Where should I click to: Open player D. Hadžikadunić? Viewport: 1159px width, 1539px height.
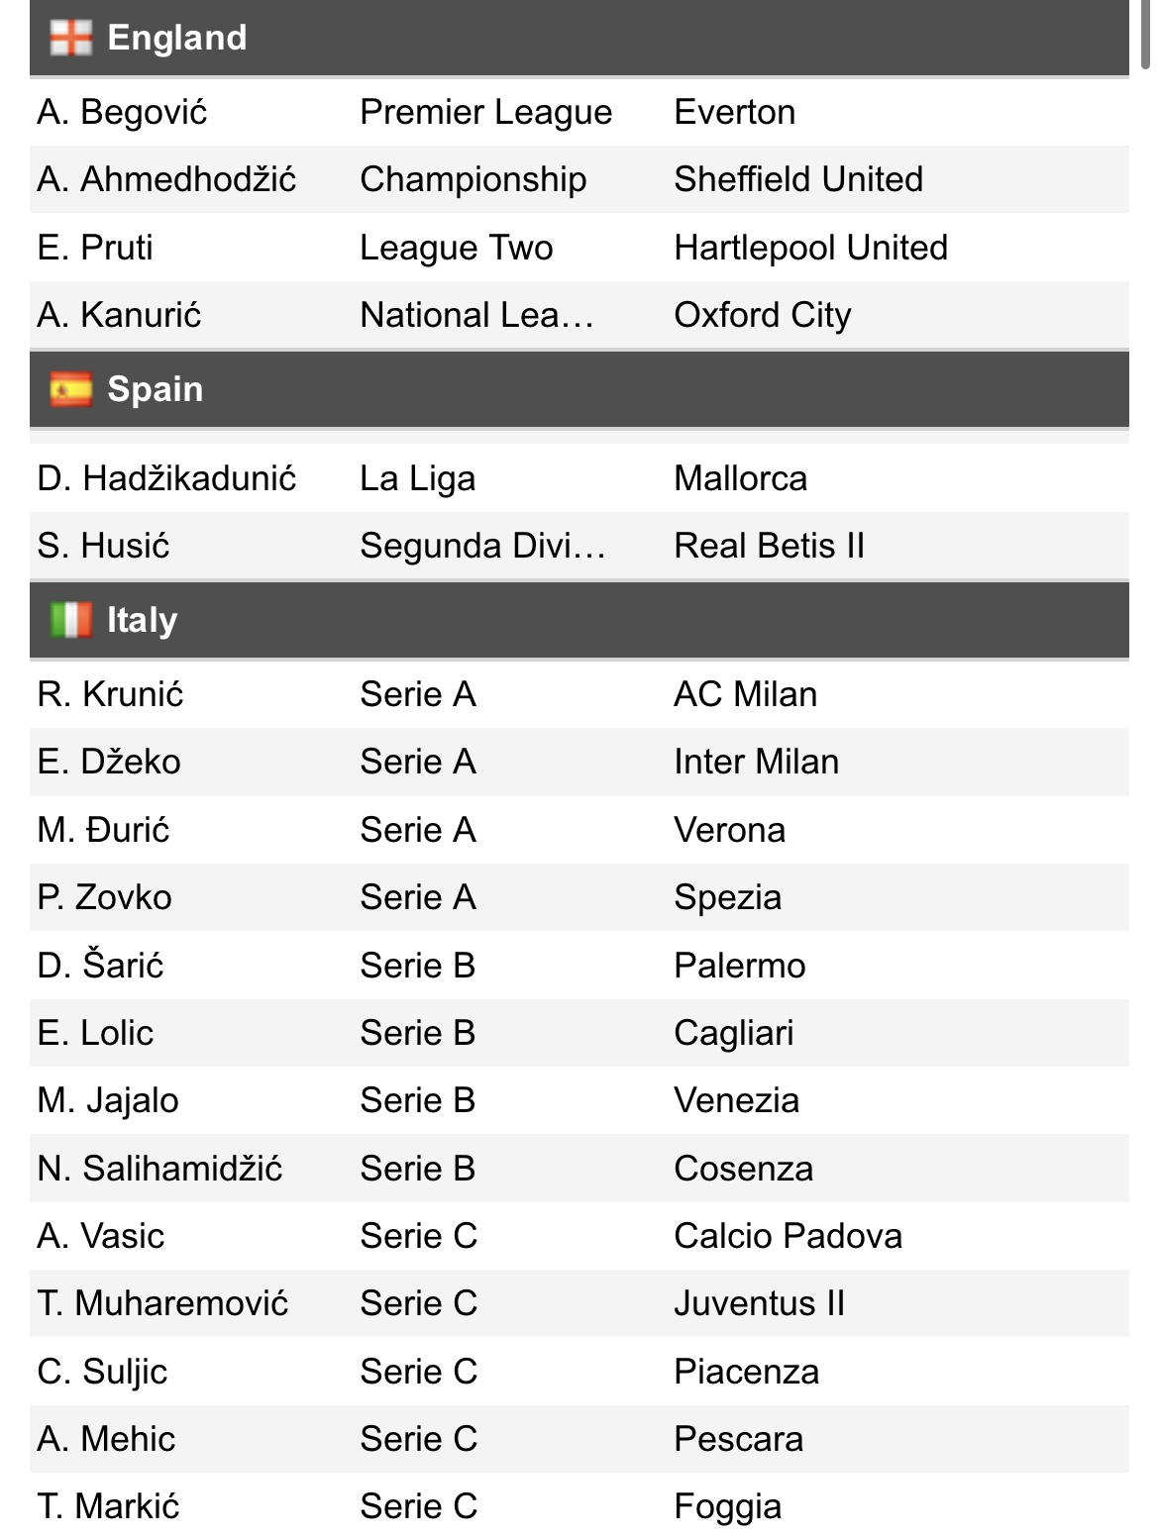click(166, 478)
